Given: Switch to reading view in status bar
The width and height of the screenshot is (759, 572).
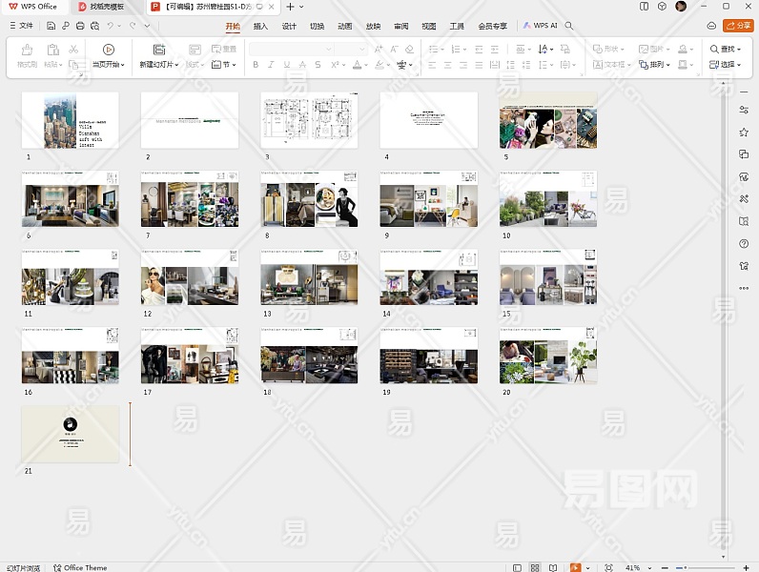Looking at the screenshot, I should tap(554, 567).
